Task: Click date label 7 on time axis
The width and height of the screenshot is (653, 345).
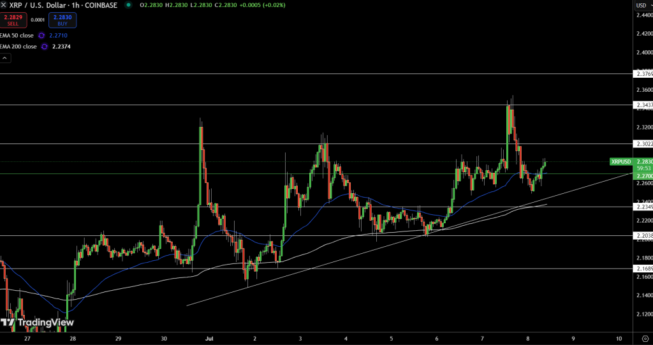Action: click(482, 339)
